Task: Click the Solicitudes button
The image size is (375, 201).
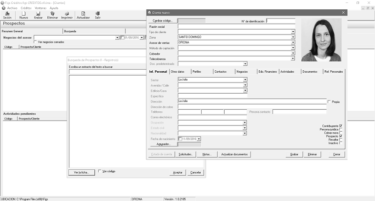Action: 187,154
